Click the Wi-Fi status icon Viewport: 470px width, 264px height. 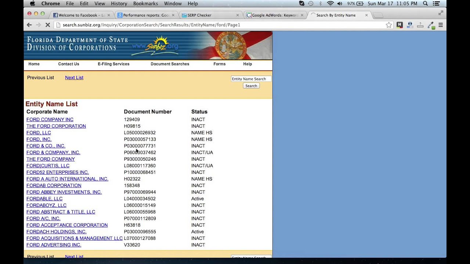point(330,4)
